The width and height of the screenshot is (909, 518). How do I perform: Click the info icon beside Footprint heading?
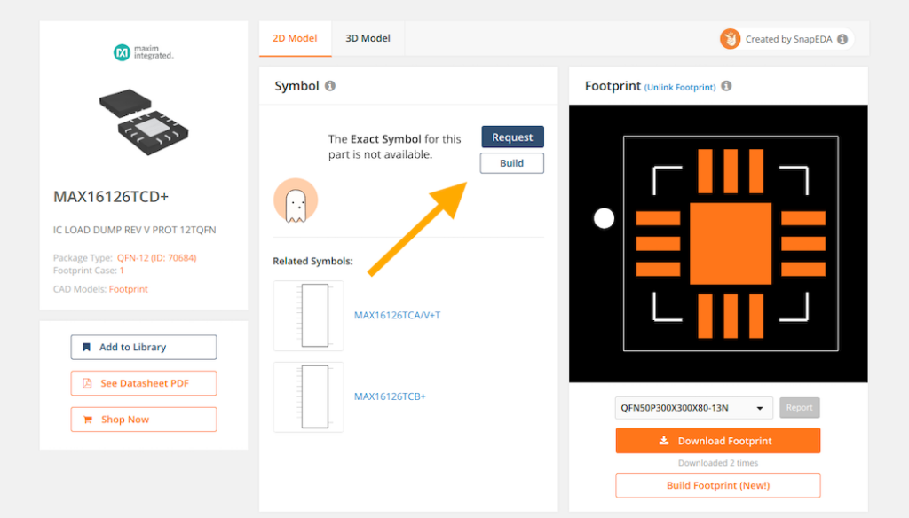click(726, 86)
